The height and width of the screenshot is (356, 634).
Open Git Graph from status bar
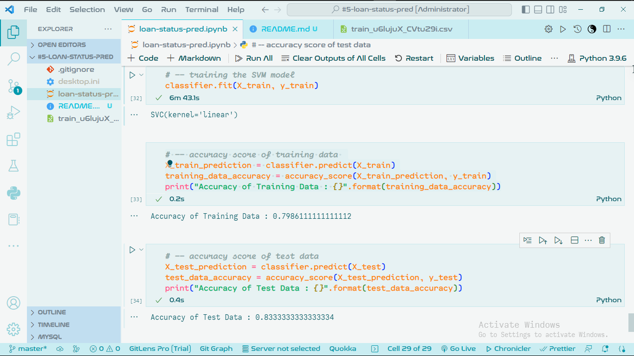pyautogui.click(x=216, y=349)
